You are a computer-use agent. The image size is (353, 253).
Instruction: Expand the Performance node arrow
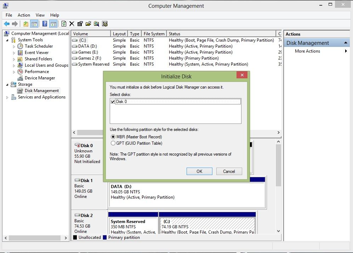click(x=14, y=72)
